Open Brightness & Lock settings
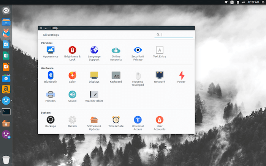The height and width of the screenshot is (166, 266). 72,53
